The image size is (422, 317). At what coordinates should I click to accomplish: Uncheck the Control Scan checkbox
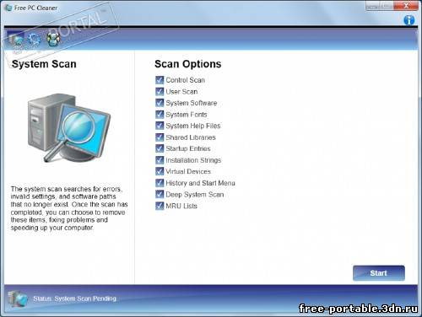pos(160,80)
